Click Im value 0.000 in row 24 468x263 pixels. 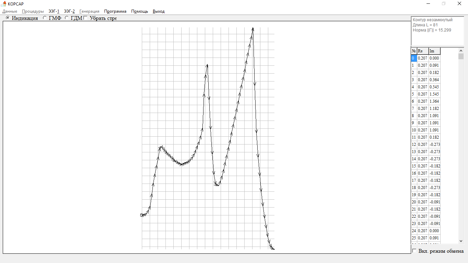(434, 231)
